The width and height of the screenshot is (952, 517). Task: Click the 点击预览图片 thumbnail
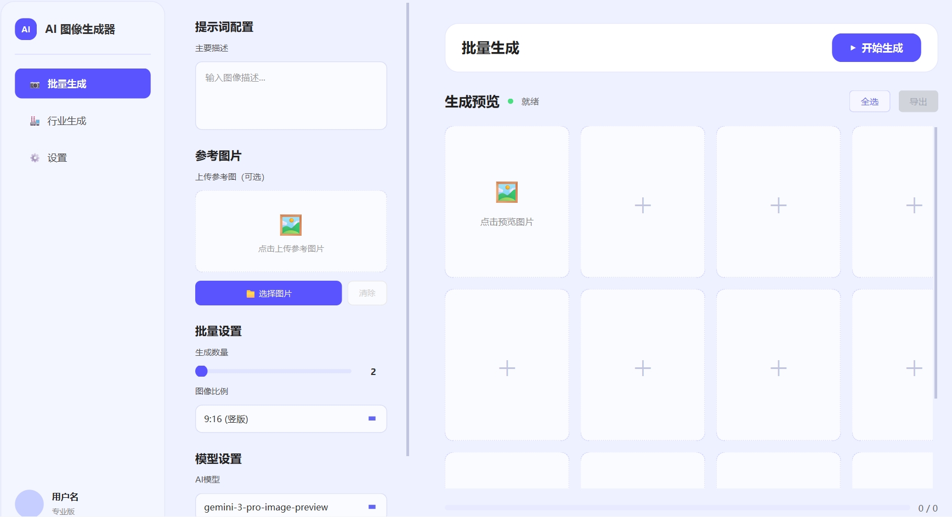click(x=507, y=202)
